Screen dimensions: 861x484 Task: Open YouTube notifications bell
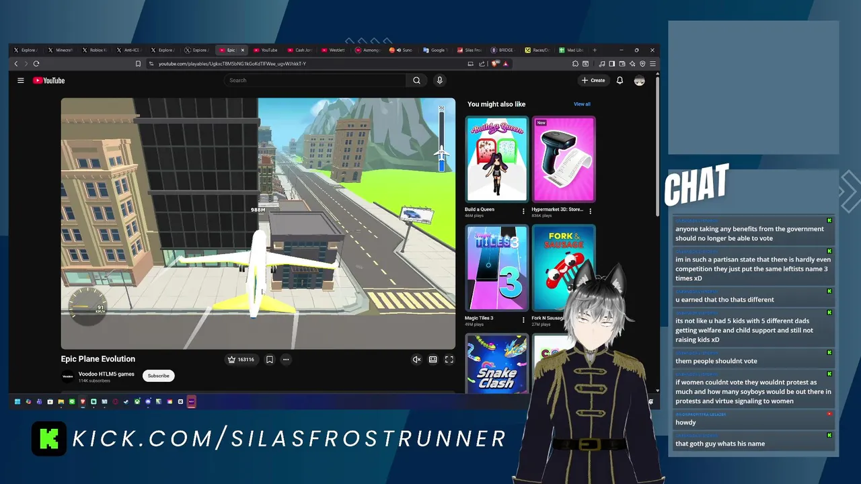[x=620, y=81]
